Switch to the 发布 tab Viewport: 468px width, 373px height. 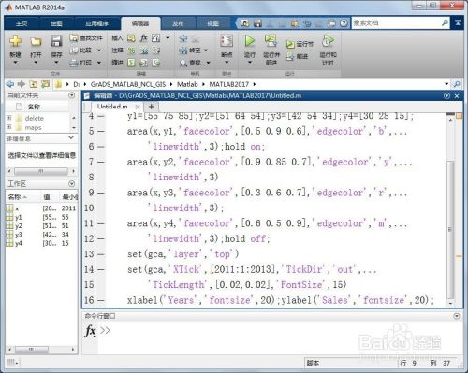point(178,23)
